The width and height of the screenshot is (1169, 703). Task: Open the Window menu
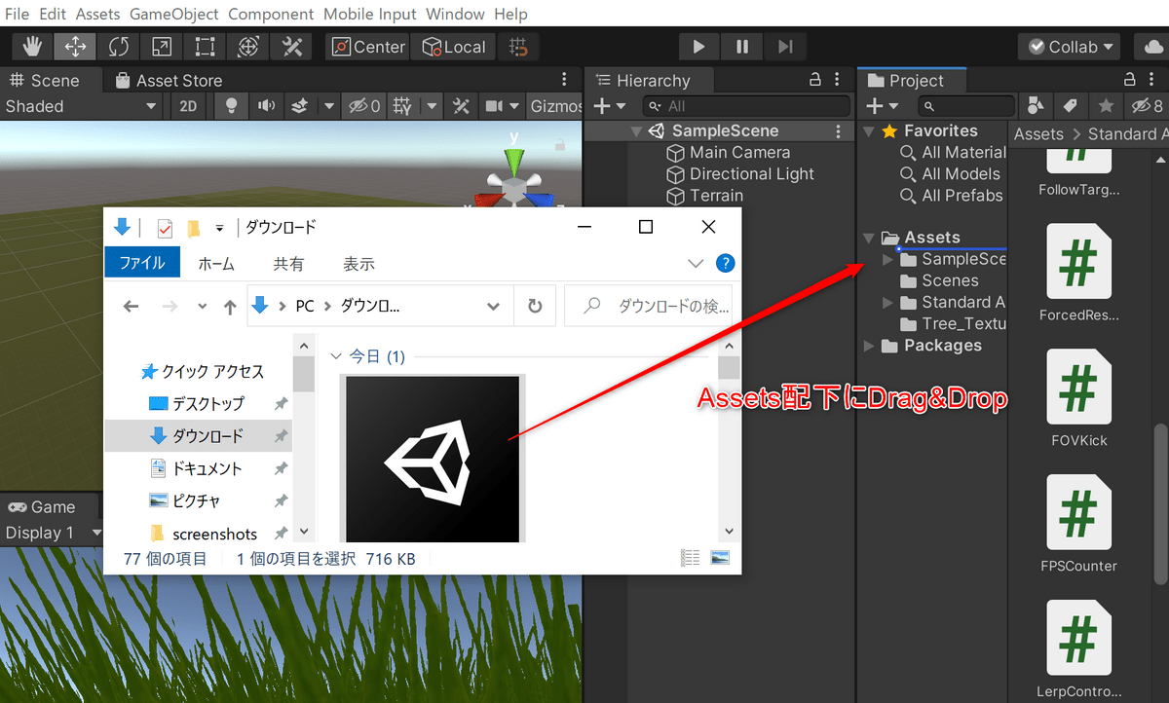click(x=455, y=14)
